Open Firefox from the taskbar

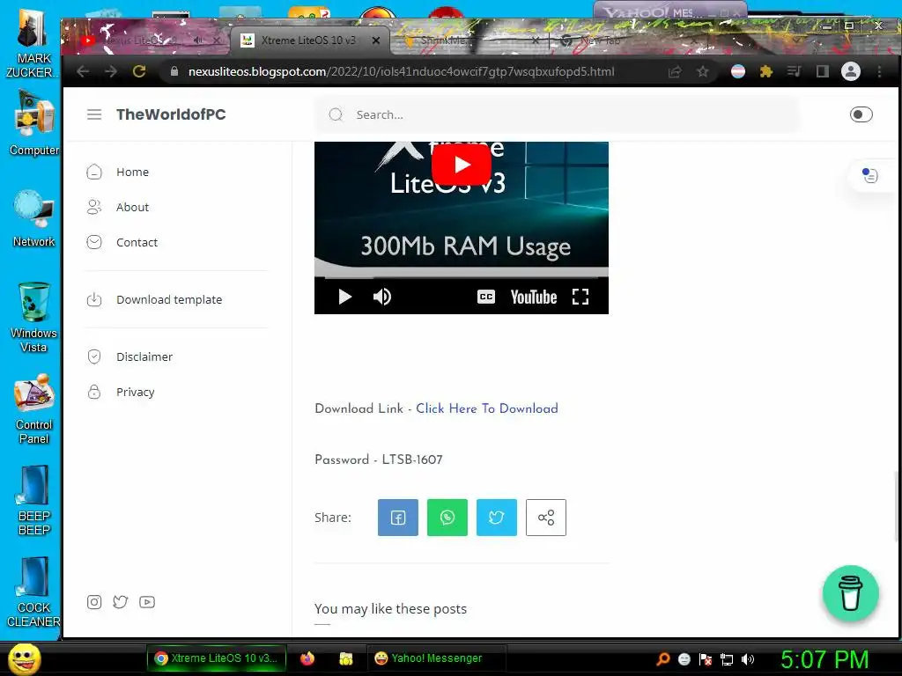coord(307,658)
